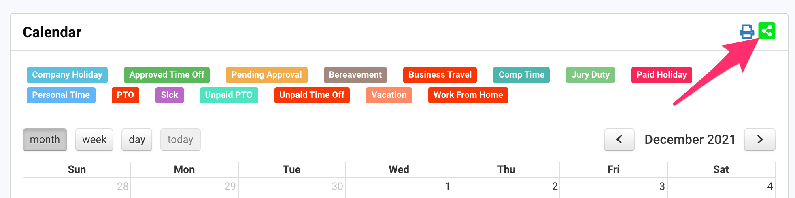Click the Comp Time label
795x198 pixels.
[521, 75]
